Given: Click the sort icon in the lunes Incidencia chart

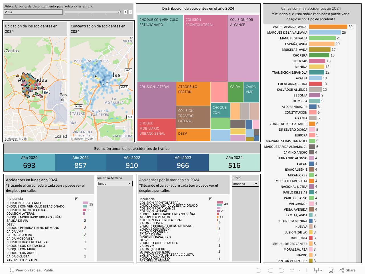Looking at the screenshot, I should coord(76,198).
